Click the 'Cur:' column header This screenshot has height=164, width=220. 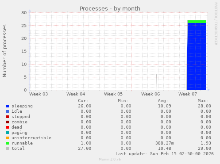(x=83, y=101)
